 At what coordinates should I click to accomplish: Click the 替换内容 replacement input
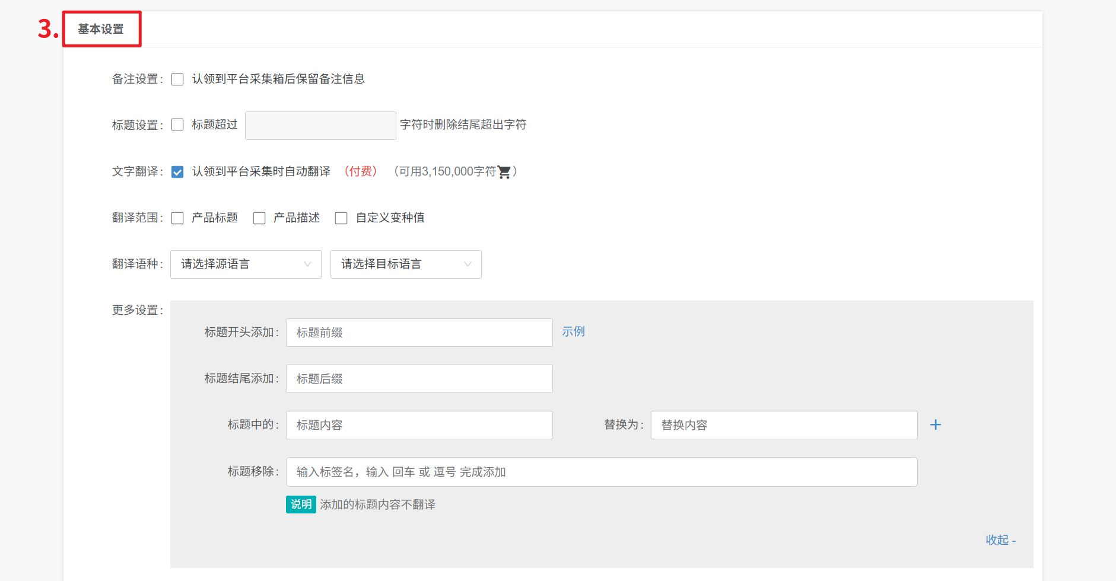(783, 425)
